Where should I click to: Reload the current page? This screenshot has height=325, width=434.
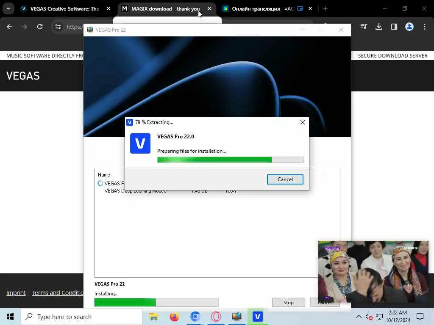(x=40, y=27)
